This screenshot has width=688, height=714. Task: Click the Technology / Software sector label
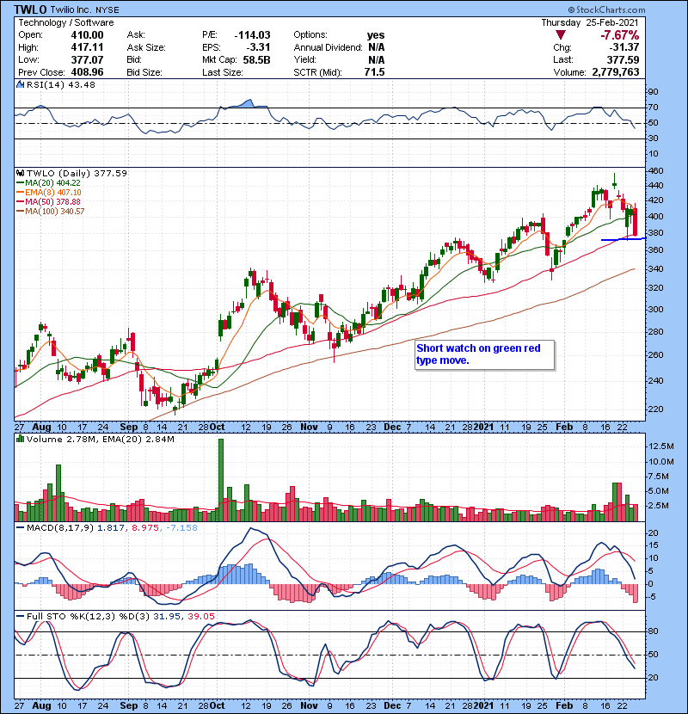66,22
